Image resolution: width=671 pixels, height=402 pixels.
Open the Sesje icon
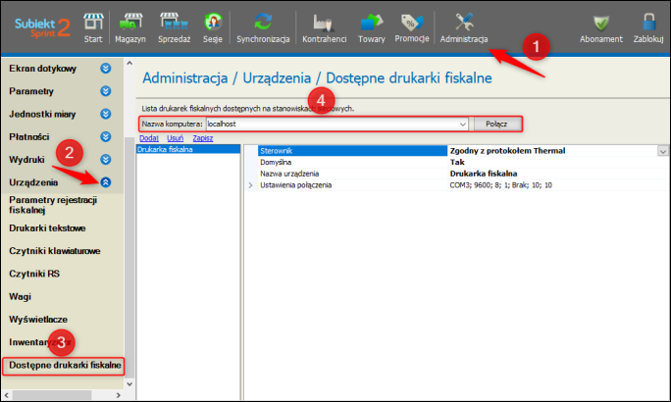(x=213, y=22)
